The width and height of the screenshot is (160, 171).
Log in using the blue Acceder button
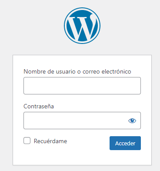click(125, 143)
